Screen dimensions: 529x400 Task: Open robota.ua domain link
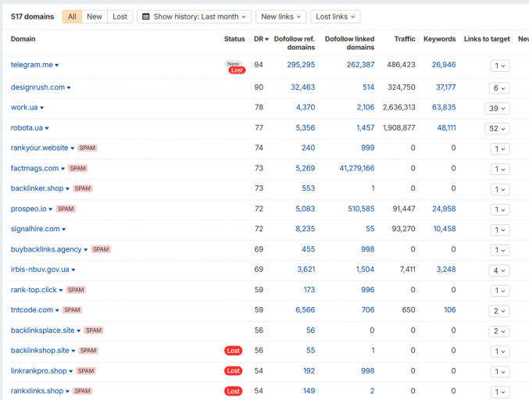tap(27, 128)
